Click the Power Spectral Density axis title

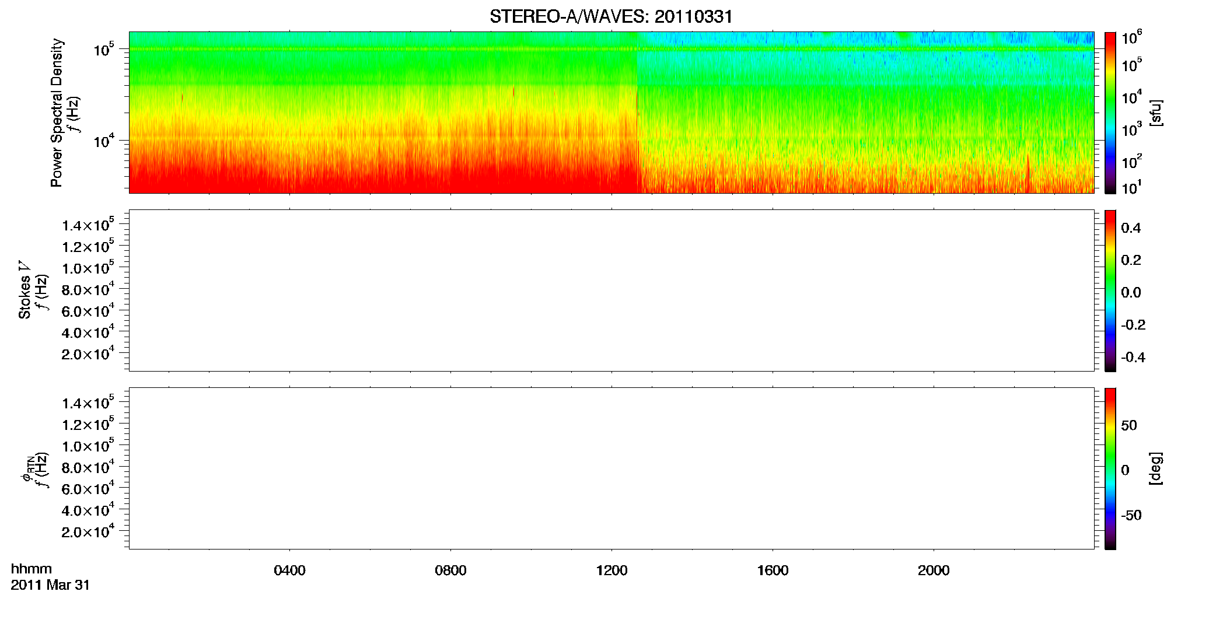[x=56, y=113]
